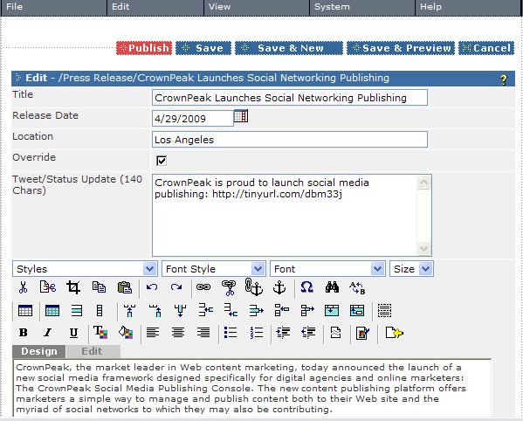Image resolution: width=523 pixels, height=421 pixels.
Task: Click the tweet textarea scroll-down arrow
Action: (x=424, y=249)
